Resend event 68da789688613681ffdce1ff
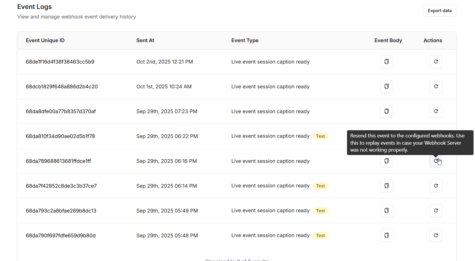Viewport: 475px width, 261px height. (436, 161)
